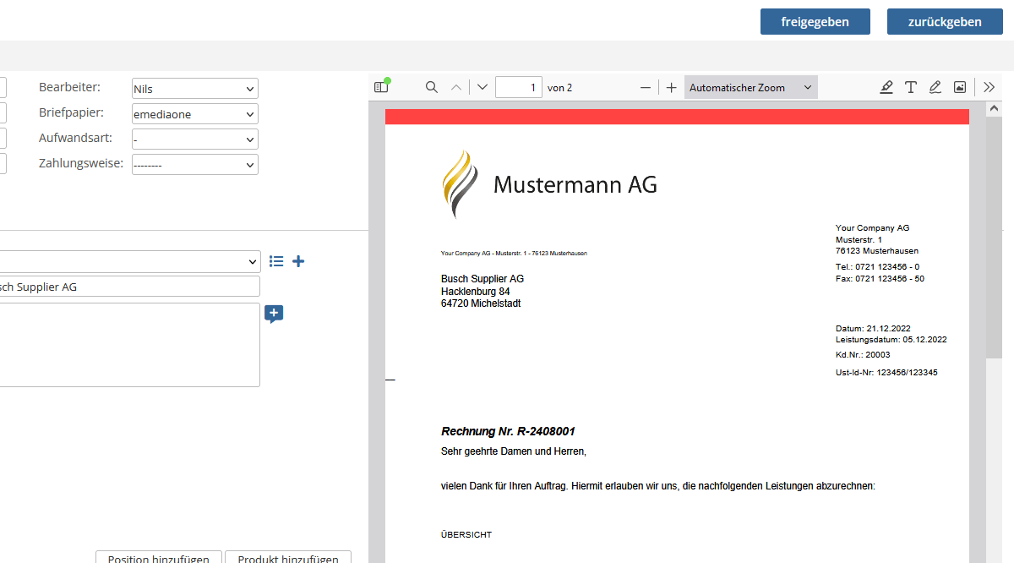Select the draw pencil tool
This screenshot has height=563, width=1014.
pyautogui.click(x=935, y=87)
